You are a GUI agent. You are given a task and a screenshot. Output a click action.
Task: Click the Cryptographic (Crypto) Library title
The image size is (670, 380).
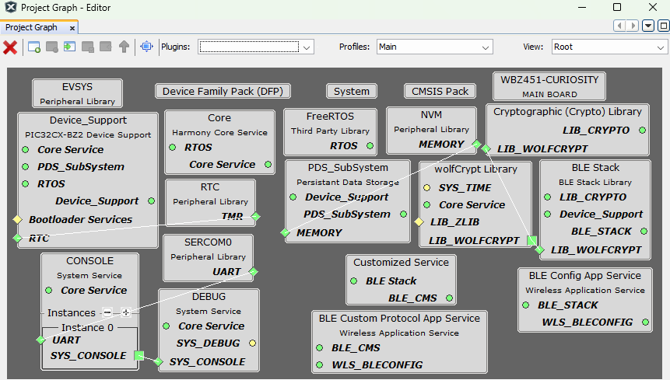click(567, 112)
